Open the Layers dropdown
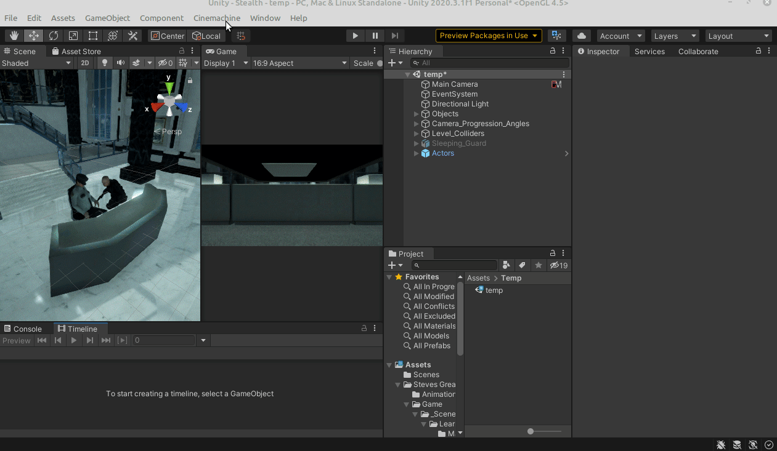The height and width of the screenshot is (451, 777). click(676, 36)
